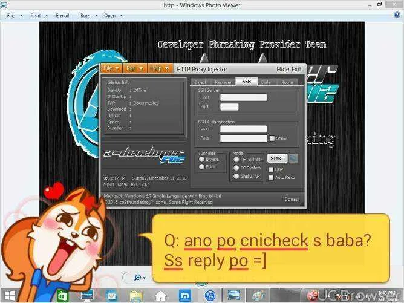
Task: Open the Mail taskbar icon
Action: (x=111, y=296)
